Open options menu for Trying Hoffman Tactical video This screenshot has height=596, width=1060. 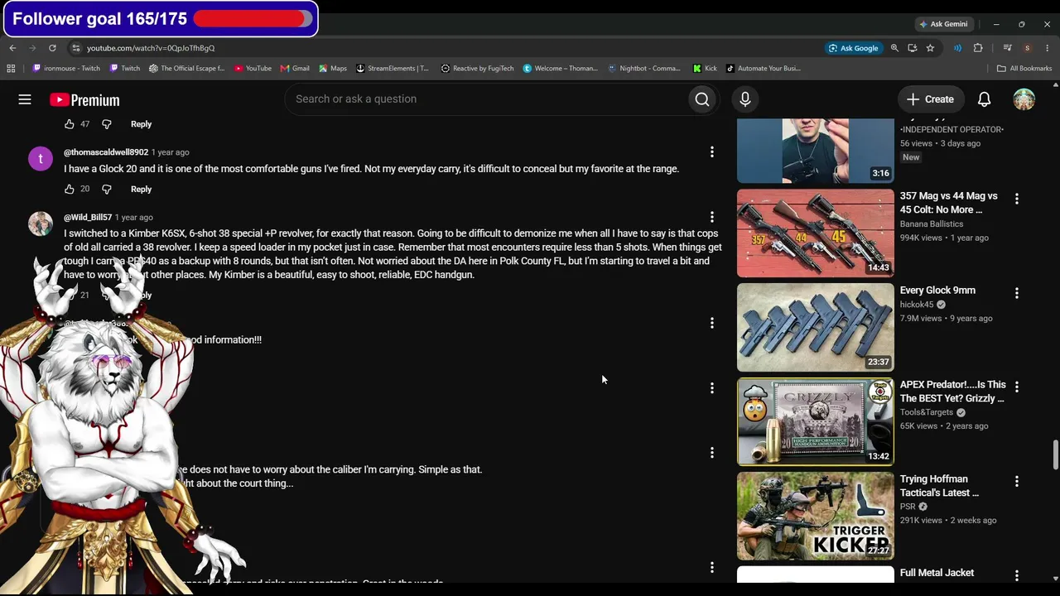click(x=1017, y=481)
